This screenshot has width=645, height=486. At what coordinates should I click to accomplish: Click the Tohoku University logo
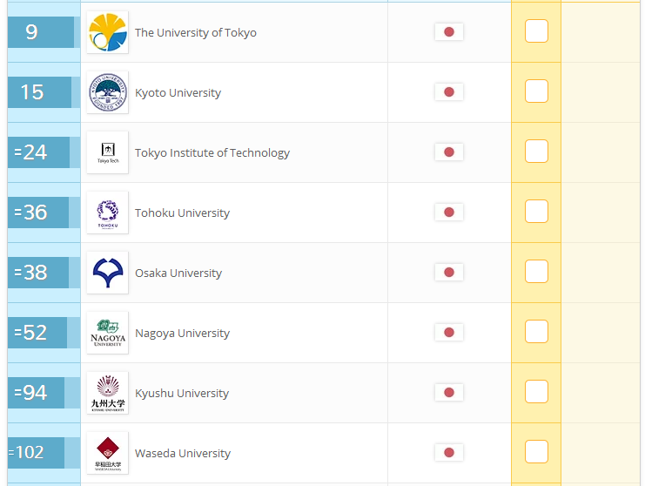pyautogui.click(x=107, y=213)
